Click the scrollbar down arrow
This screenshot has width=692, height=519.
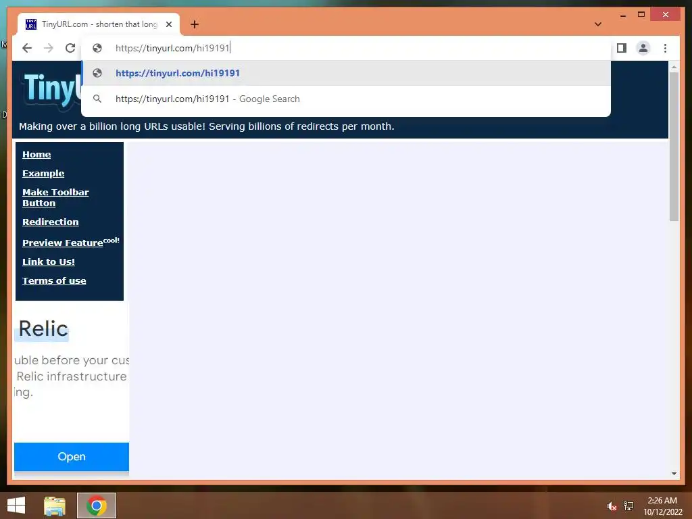(674, 474)
